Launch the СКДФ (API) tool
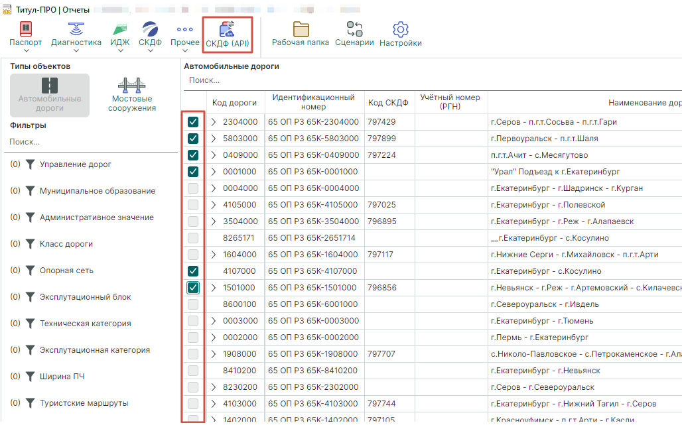 click(x=227, y=34)
